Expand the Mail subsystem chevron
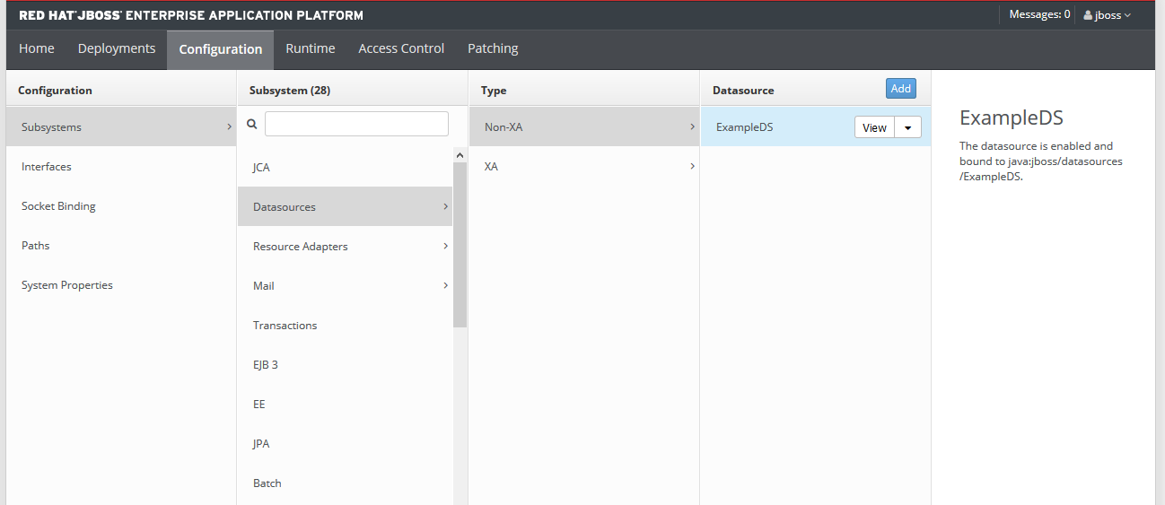The image size is (1165, 505). (446, 285)
